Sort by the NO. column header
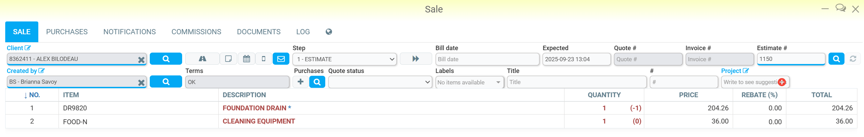 [32, 95]
